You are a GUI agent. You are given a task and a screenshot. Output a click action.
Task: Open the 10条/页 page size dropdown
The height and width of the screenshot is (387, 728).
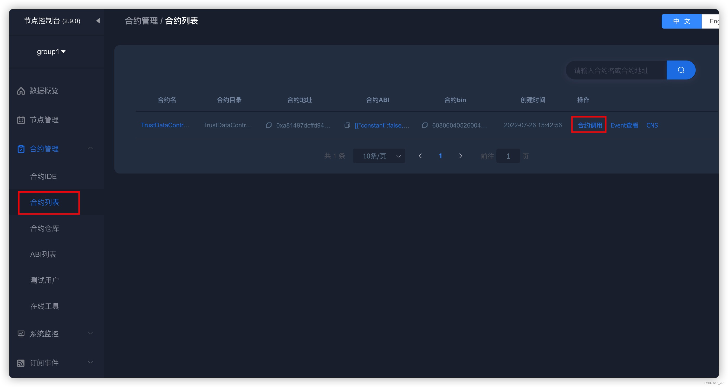379,156
